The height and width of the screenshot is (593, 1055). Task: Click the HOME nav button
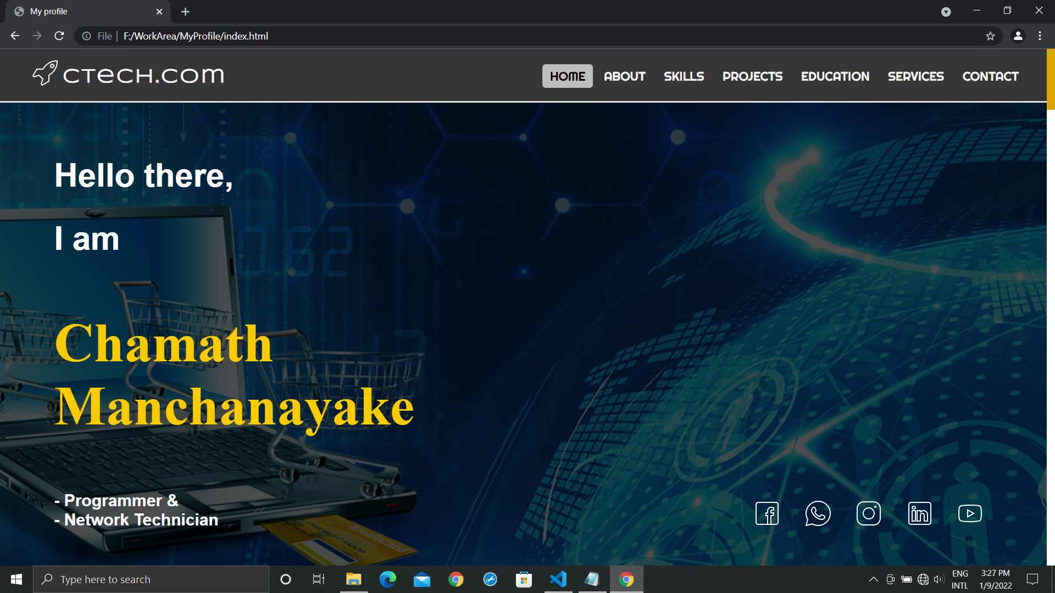click(567, 76)
